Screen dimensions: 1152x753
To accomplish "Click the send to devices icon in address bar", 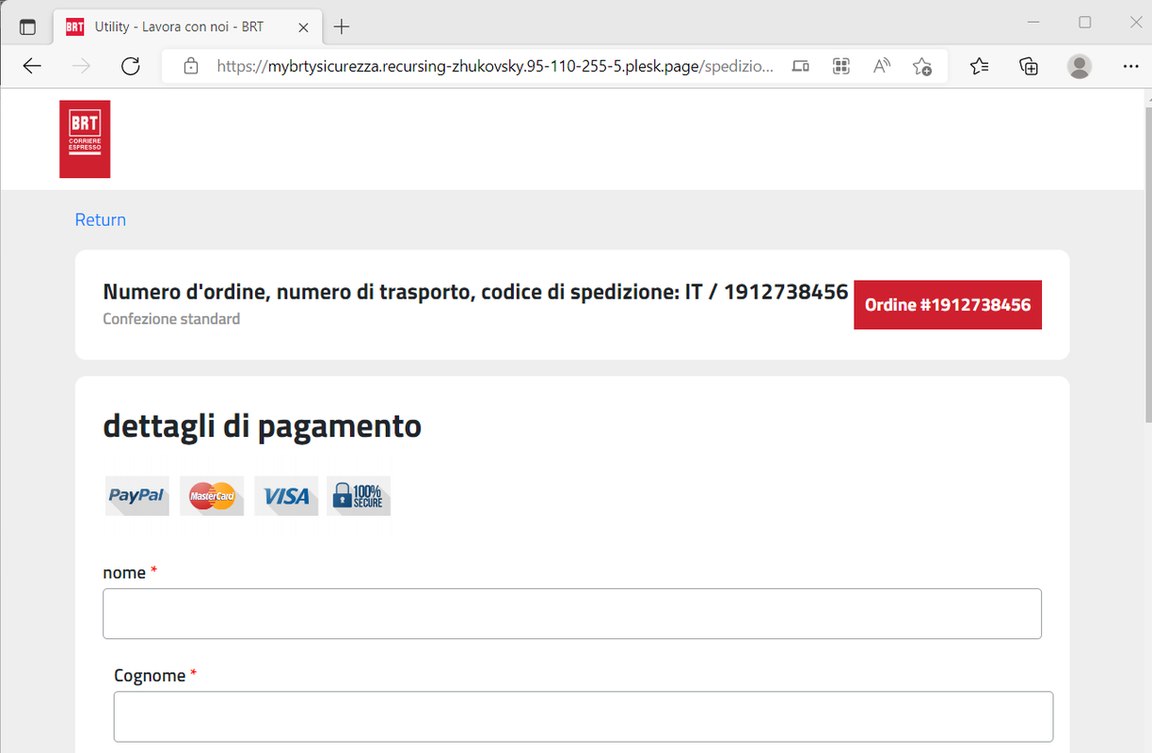I will (x=800, y=66).
